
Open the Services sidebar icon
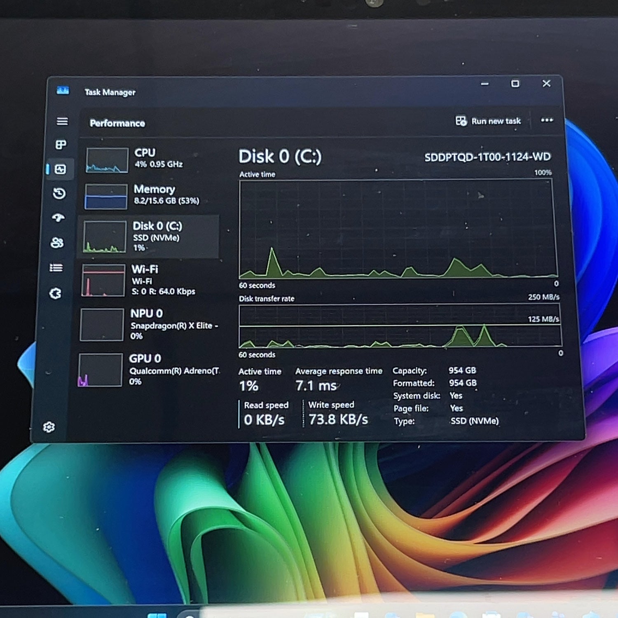click(x=55, y=293)
